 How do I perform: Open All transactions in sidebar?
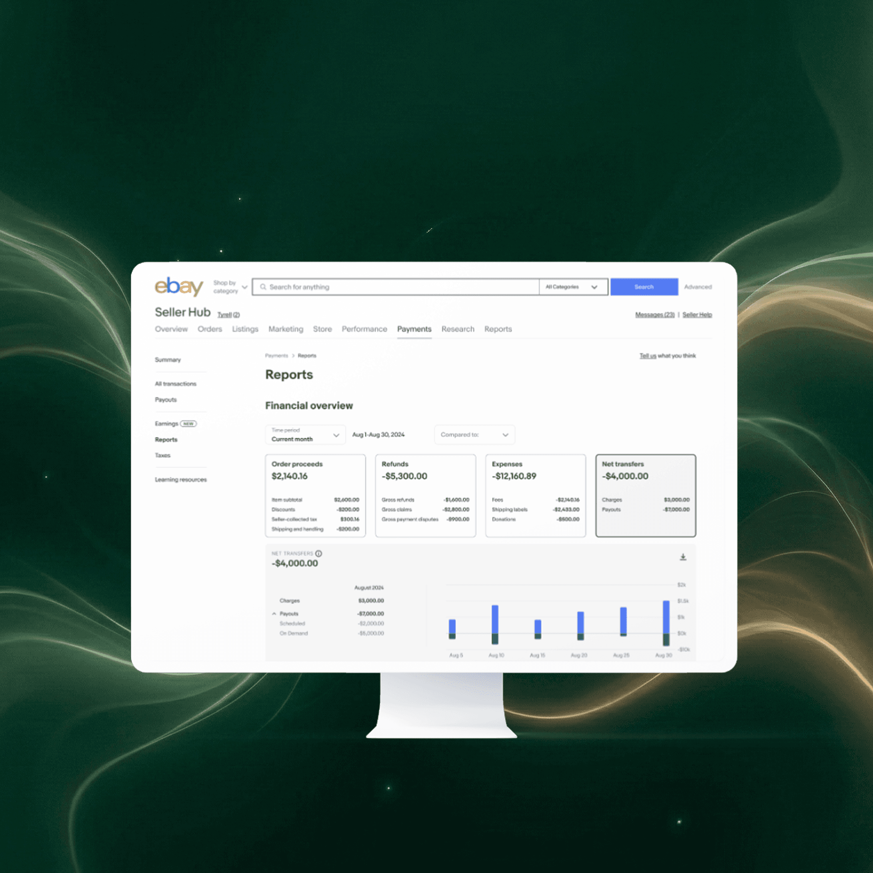[176, 384]
